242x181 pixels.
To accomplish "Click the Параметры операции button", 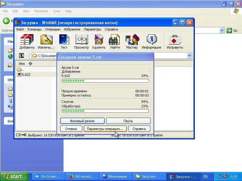I will click(105, 129).
